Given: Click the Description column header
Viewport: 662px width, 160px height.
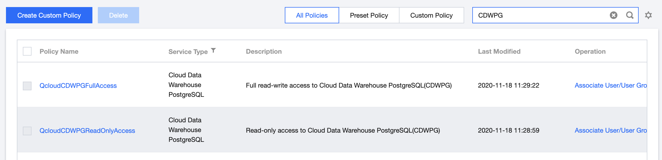Looking at the screenshot, I should [264, 52].
